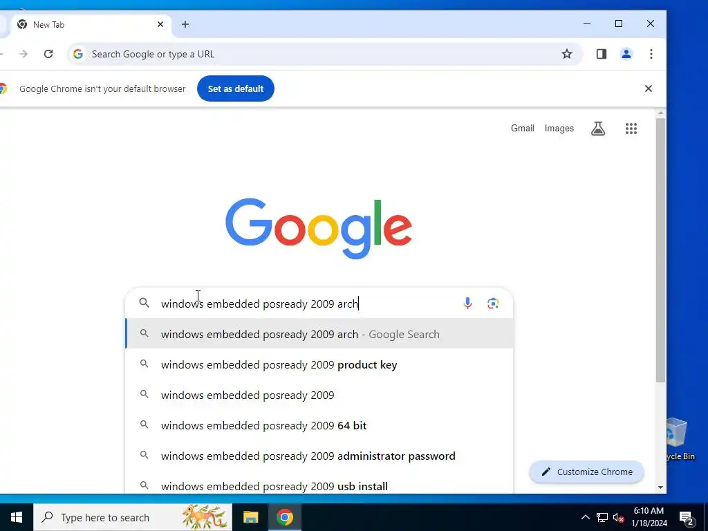
Task: Choose the "64 bit" search suggestion
Action: pyautogui.click(x=319, y=425)
